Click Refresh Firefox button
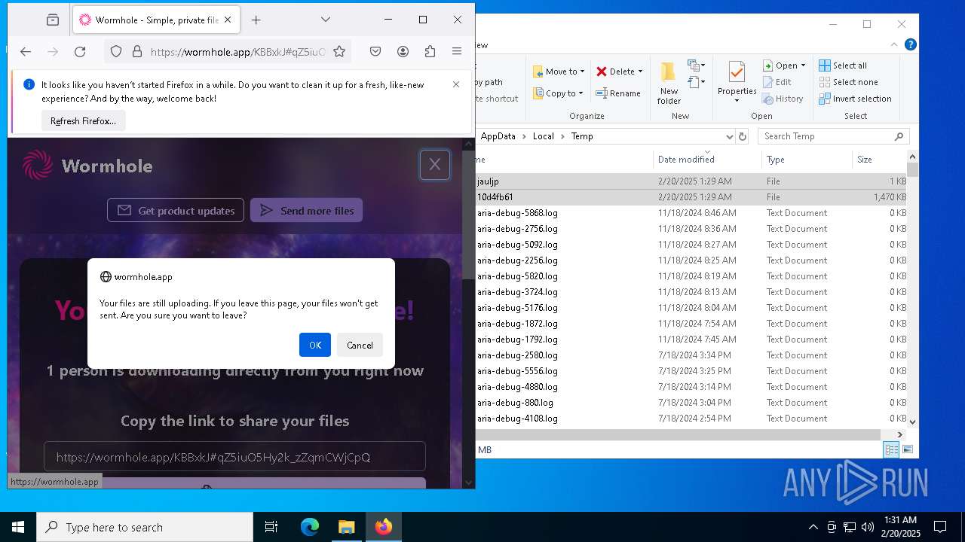Screen dimensions: 965x542 click(83, 120)
